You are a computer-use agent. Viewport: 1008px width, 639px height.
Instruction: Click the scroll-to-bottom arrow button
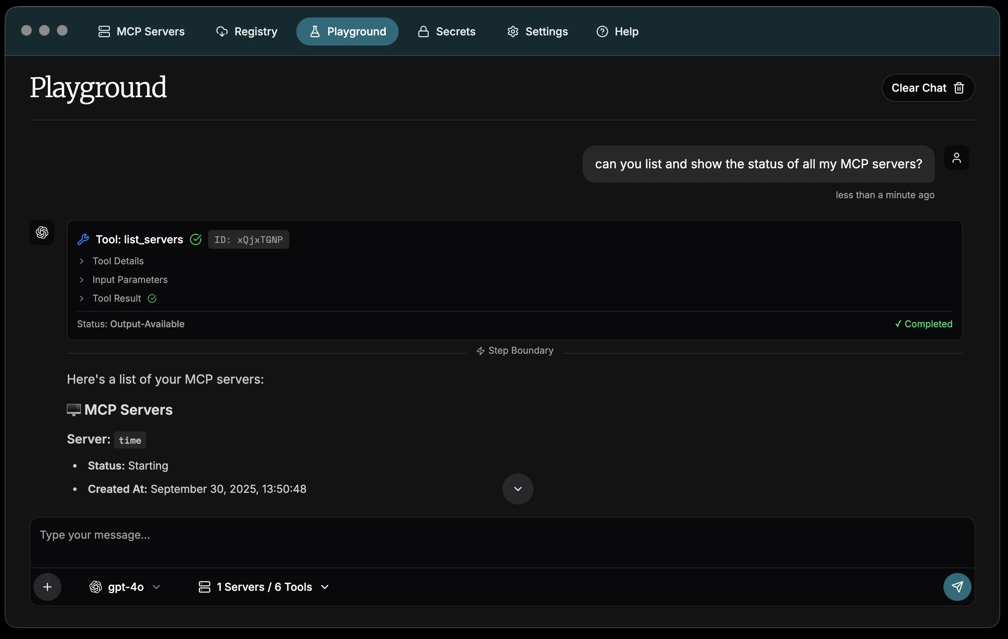click(517, 489)
